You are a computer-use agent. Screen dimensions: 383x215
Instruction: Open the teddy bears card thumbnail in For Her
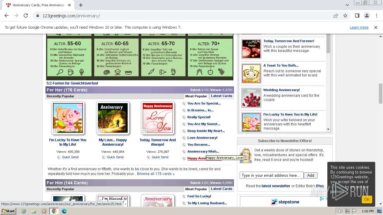[x=68, y=118]
